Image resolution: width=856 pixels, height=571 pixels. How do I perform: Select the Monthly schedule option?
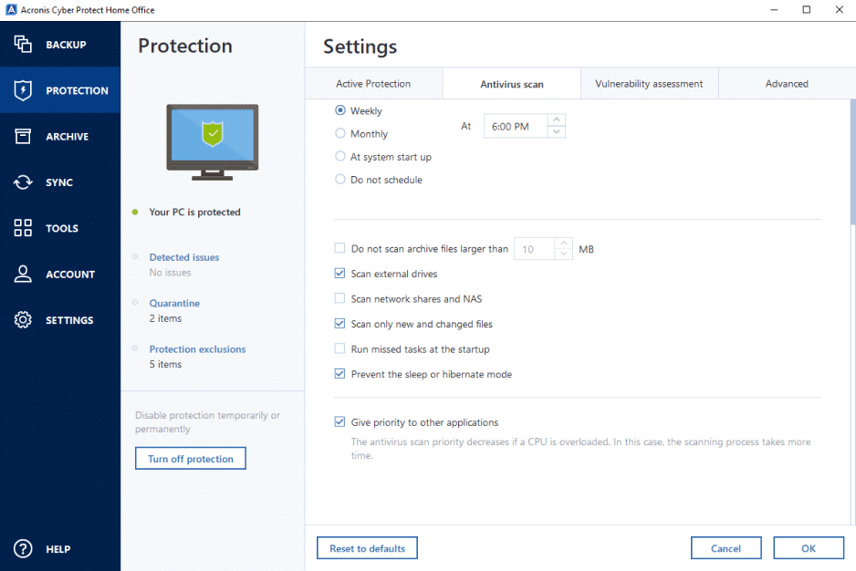[340, 134]
